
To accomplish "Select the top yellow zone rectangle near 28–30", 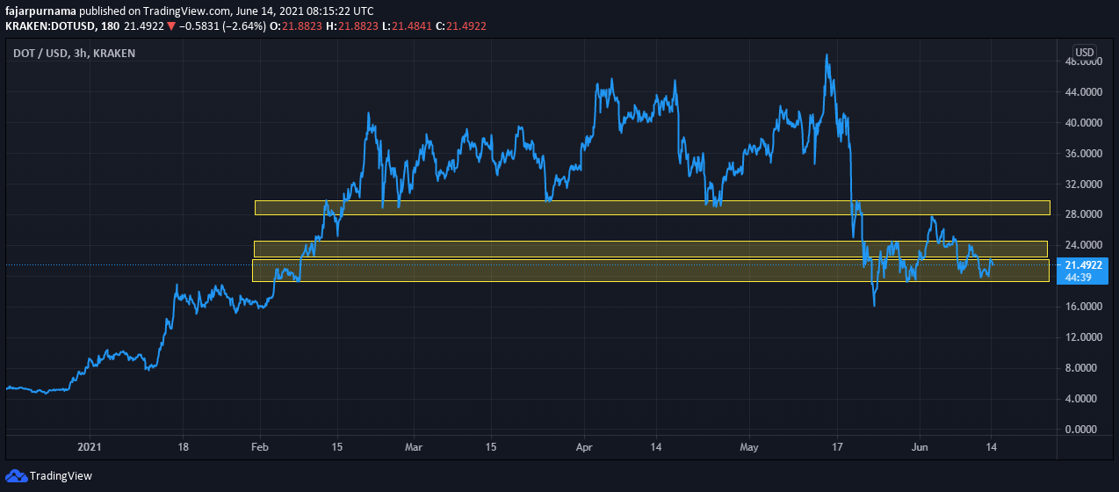I will [653, 207].
